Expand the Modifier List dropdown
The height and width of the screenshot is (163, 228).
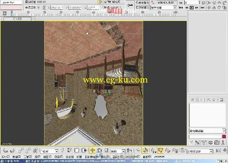pos(208,131)
